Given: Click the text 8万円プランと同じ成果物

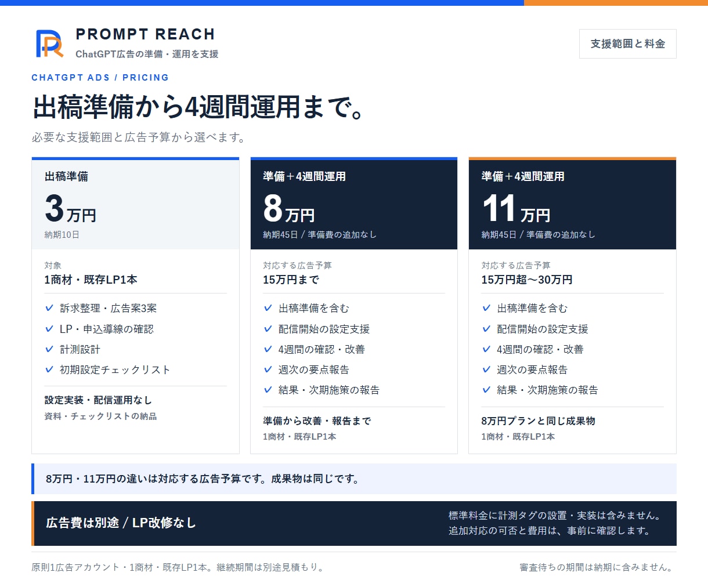Looking at the screenshot, I should coord(538,421).
